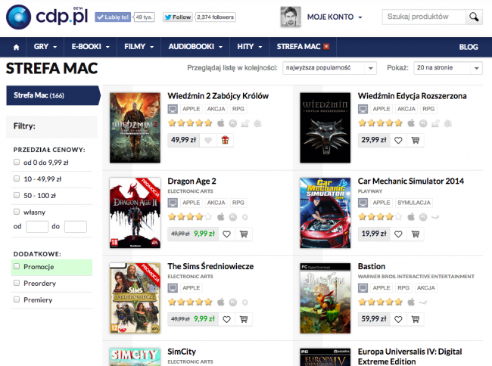Viewport: 492px width, 366px height.
Task: Check the 'od 0 do 9,99 zł' price filter
Action: 17,162
